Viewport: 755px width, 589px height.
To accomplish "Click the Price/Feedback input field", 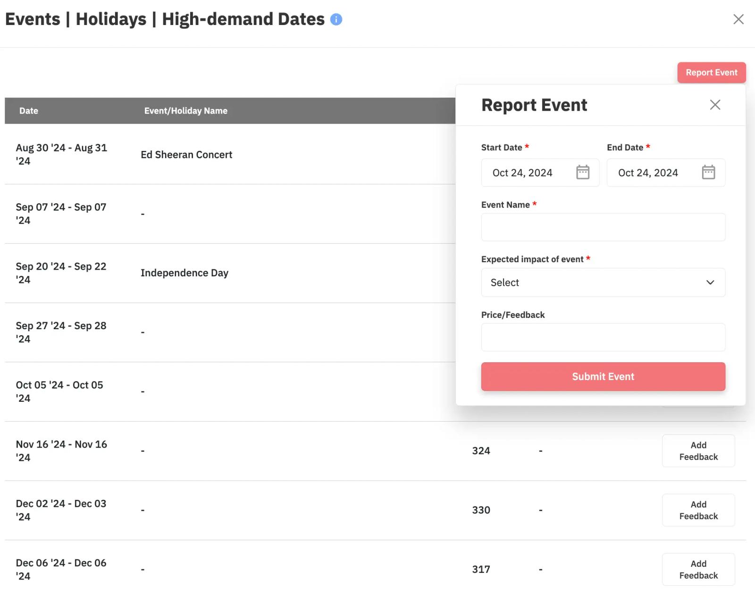I will click(x=603, y=337).
